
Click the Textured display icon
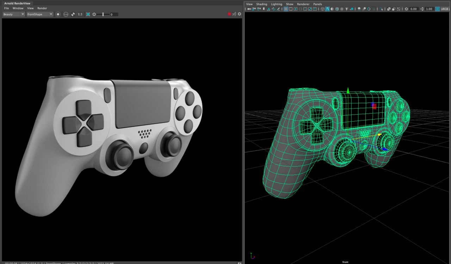pos(342,9)
